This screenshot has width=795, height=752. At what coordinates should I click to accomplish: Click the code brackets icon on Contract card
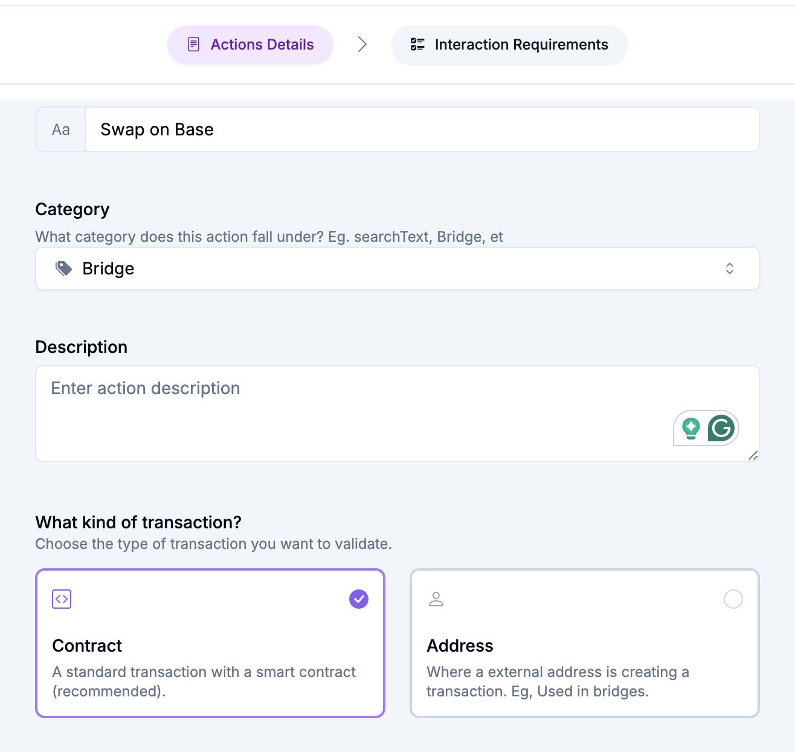point(62,599)
